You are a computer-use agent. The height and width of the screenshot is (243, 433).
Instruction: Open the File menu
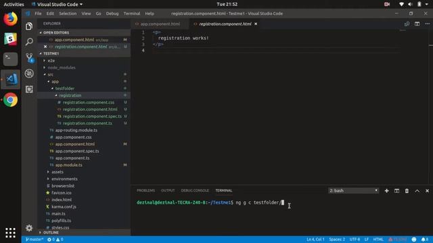[x=38, y=13]
